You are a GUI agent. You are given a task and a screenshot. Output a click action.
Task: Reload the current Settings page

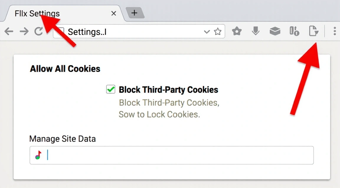(39, 31)
